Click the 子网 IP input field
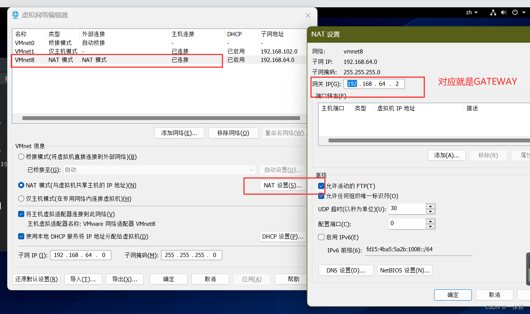Screen dimensions: 530x314 (81, 255)
